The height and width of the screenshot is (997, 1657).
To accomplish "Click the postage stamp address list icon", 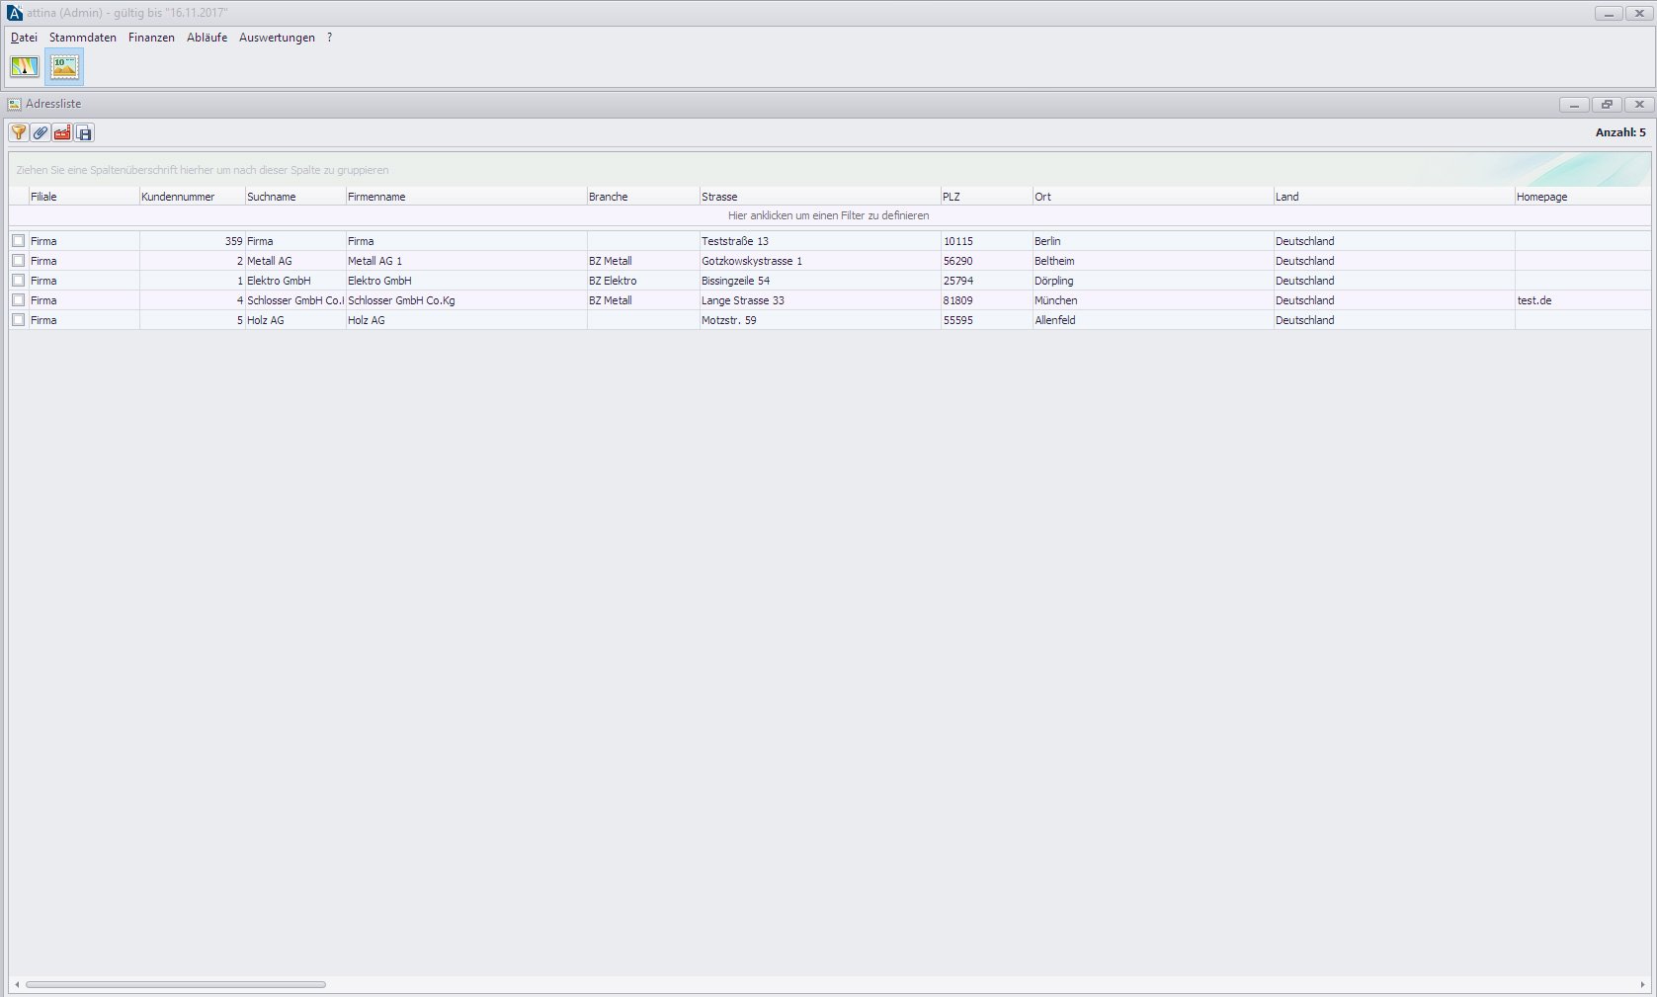I will tap(64, 67).
